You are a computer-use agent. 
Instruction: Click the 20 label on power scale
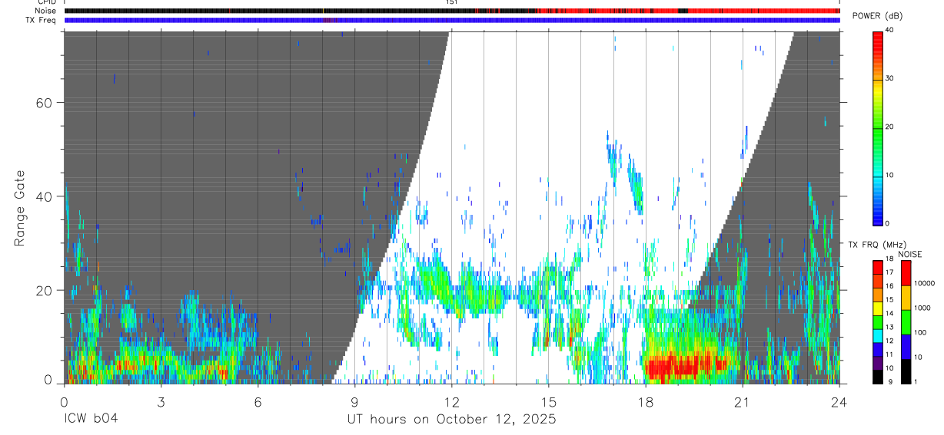[890, 127]
